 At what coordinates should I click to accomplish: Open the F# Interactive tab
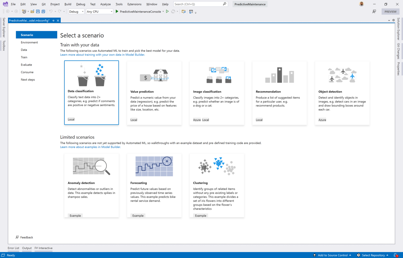(x=43, y=248)
